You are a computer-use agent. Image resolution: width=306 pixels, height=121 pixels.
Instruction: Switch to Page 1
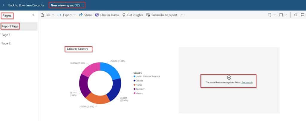click(6, 35)
